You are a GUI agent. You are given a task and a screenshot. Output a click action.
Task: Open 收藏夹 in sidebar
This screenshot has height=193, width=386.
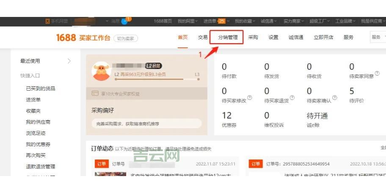[x=33, y=111]
